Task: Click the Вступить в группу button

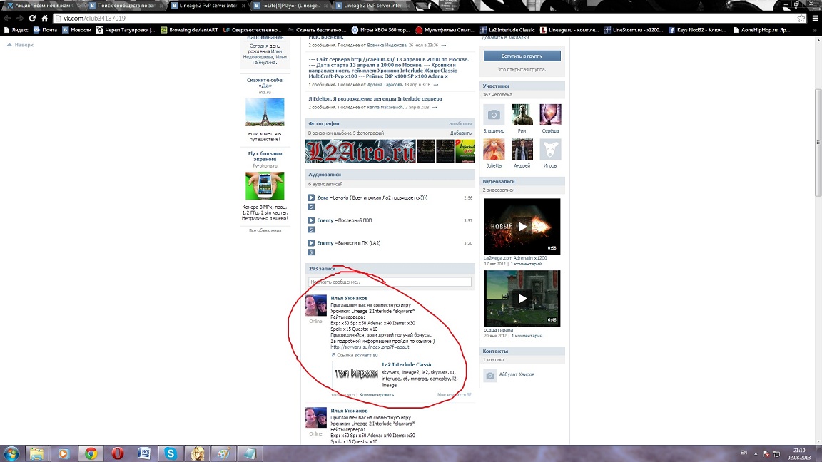Action: point(522,56)
